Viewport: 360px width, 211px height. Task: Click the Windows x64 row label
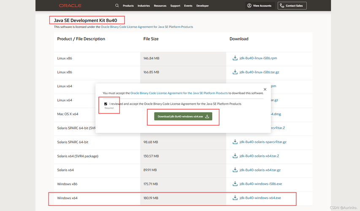[x=67, y=198]
